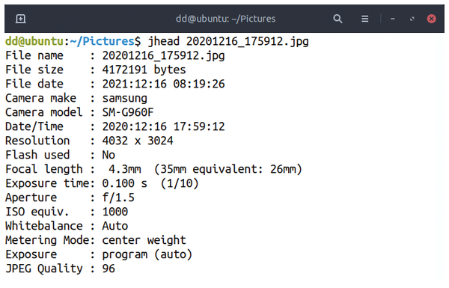Click the JPEG Quality value 96

(x=109, y=269)
